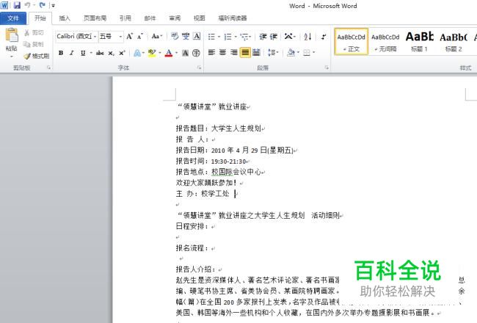Click the Phonetic Guide (文) icon
477x323 pixels.
coord(186,37)
